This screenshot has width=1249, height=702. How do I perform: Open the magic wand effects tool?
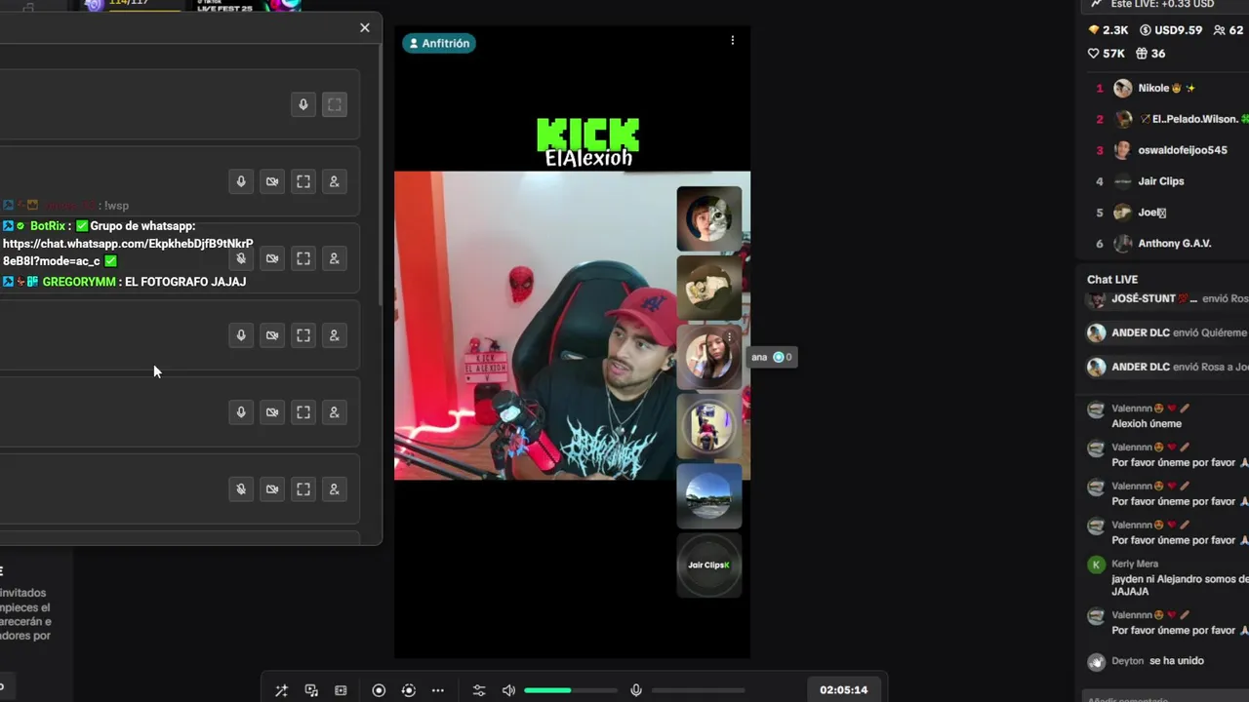(x=281, y=690)
